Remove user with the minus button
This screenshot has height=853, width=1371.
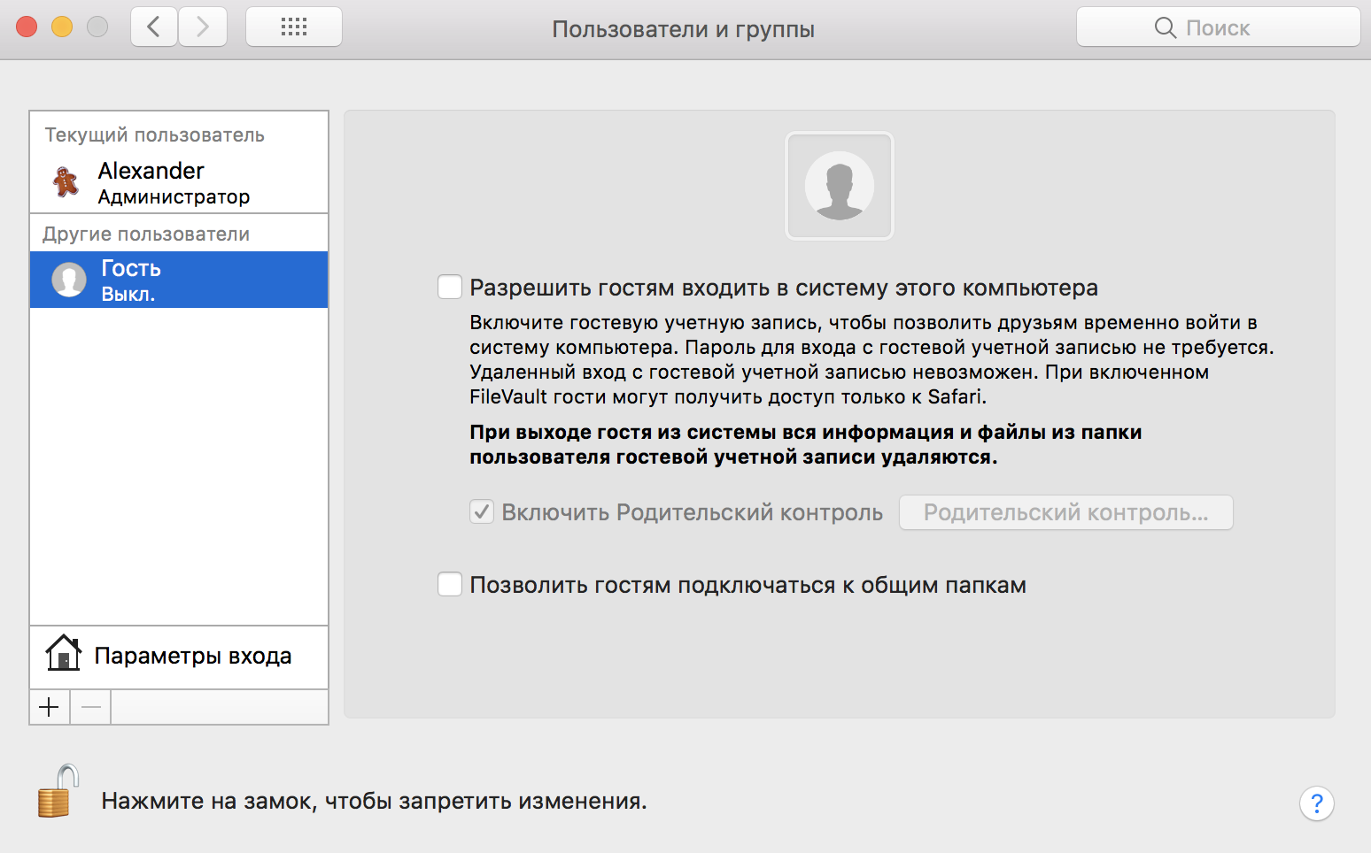coord(90,707)
